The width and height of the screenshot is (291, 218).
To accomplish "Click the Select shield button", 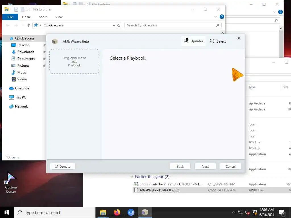I will (x=218, y=41).
